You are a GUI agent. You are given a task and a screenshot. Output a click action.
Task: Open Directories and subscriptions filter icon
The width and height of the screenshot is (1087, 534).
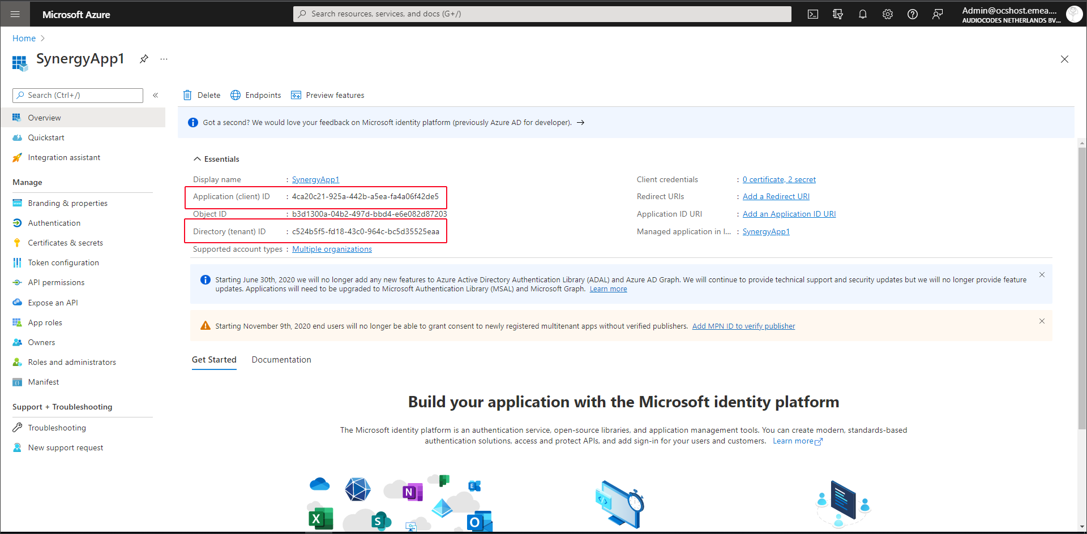point(838,14)
